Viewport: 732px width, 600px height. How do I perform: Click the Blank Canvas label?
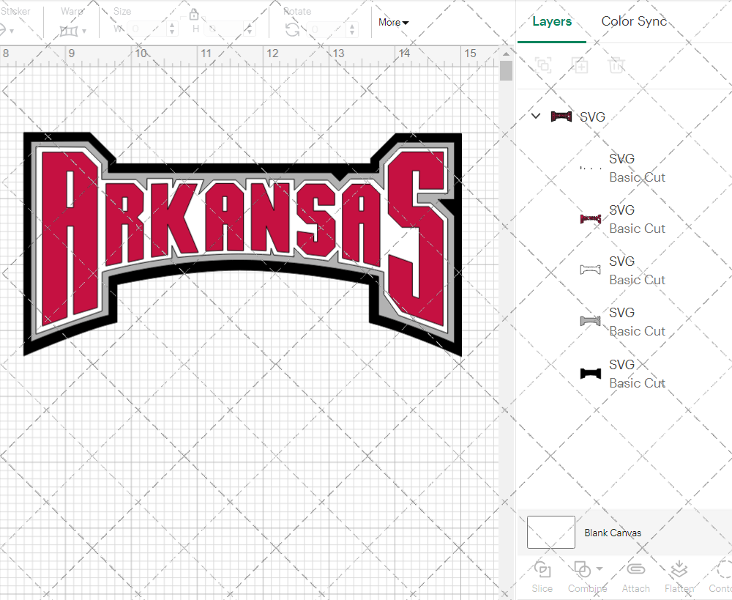click(x=613, y=533)
